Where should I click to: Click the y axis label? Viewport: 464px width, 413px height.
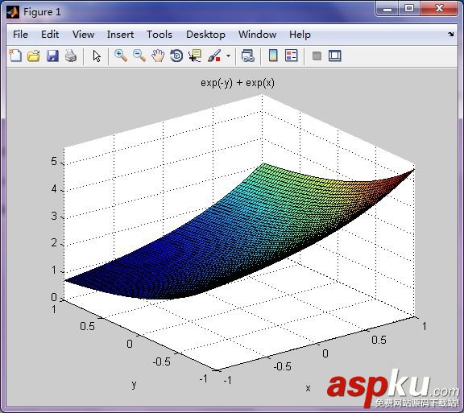pyautogui.click(x=134, y=384)
